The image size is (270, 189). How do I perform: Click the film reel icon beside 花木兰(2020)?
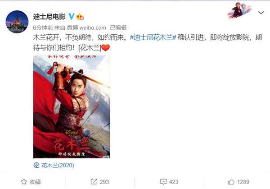point(36,166)
